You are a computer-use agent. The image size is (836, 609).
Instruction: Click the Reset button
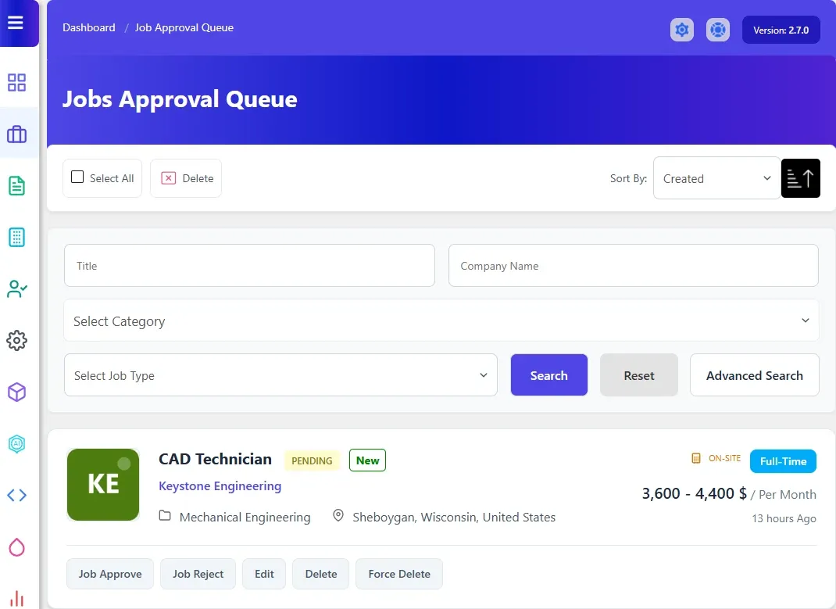[639, 375]
